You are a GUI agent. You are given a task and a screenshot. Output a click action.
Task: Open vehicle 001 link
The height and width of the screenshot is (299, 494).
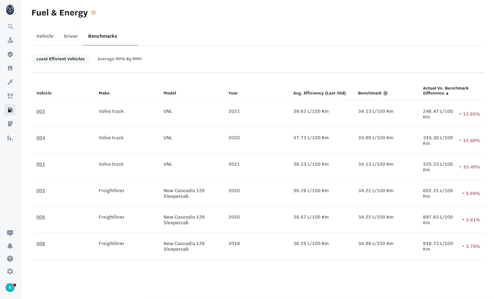[x=41, y=164]
